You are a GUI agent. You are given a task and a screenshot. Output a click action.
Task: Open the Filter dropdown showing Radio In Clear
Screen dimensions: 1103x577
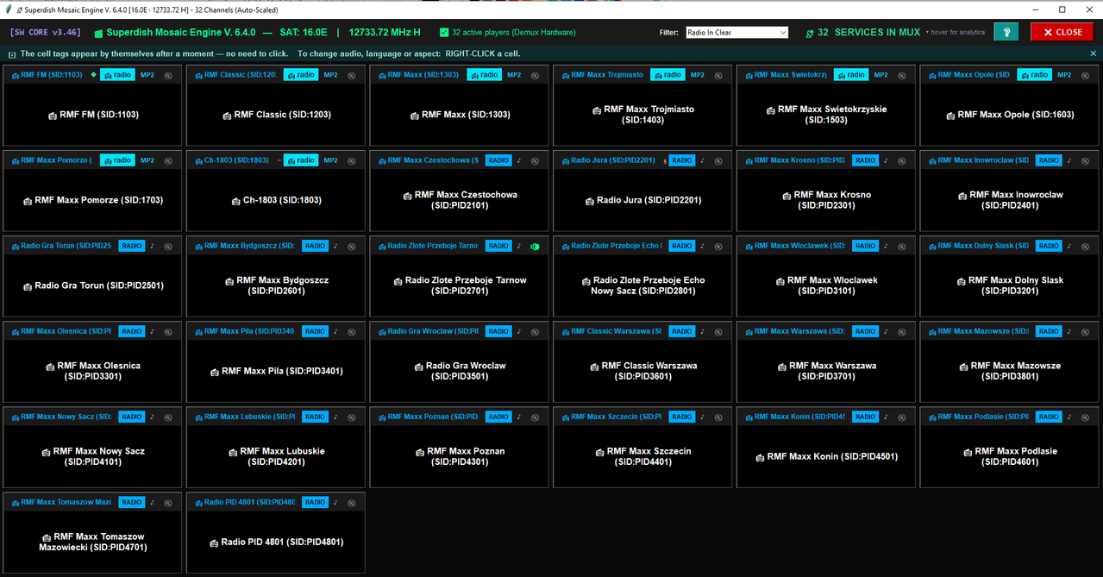coord(736,33)
